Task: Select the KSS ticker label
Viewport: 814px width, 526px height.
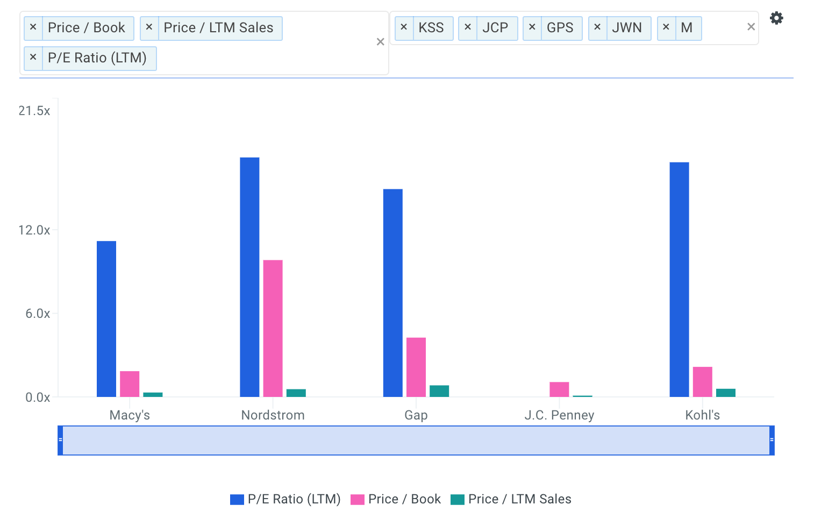Action: [431, 28]
